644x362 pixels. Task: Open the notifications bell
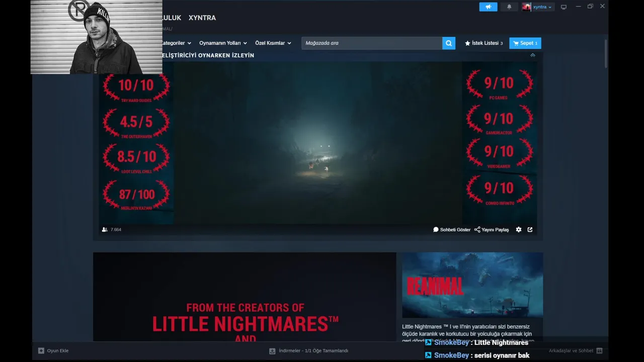point(509,7)
